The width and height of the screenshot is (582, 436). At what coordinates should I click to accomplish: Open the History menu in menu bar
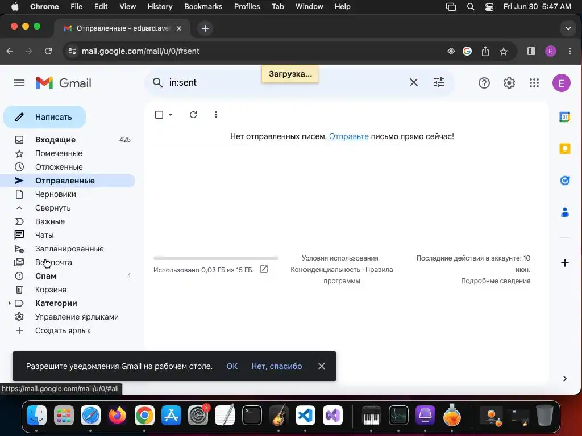160,7
